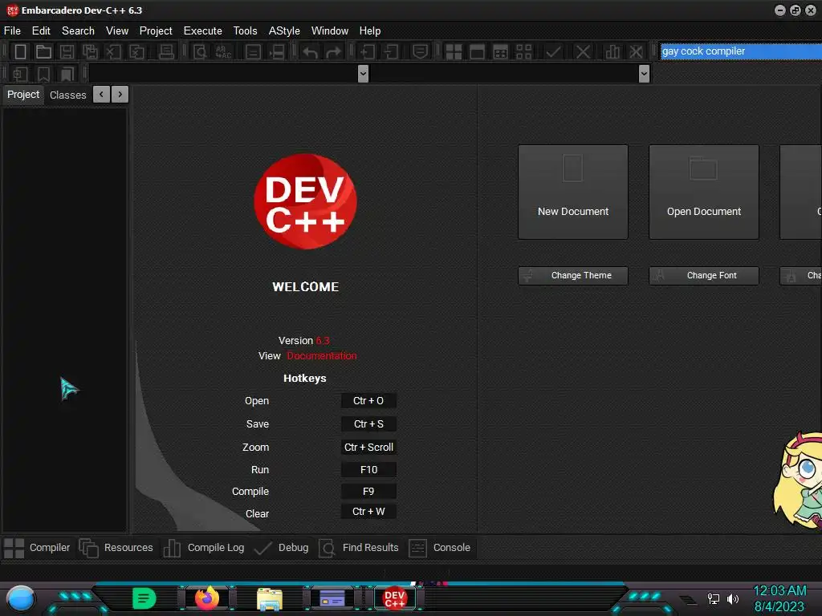The width and height of the screenshot is (822, 616).
Task: Open the Search menu
Action: [78, 31]
